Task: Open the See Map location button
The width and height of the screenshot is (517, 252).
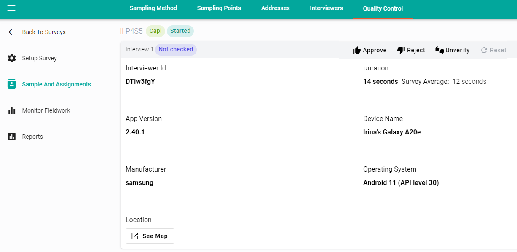Action: (x=150, y=236)
